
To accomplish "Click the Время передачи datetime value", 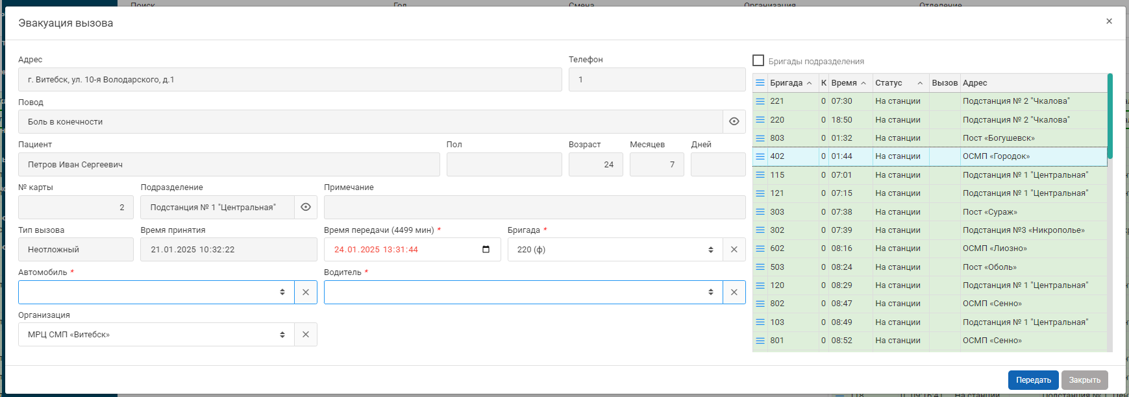I will (376, 250).
